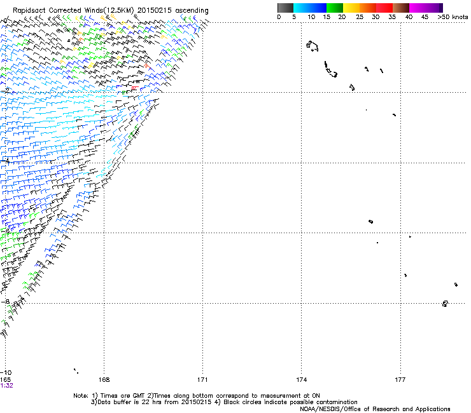Click the red 30-35 knots color band
Image resolution: width=471 pixels, height=413 pixels.
pyautogui.click(x=384, y=8)
